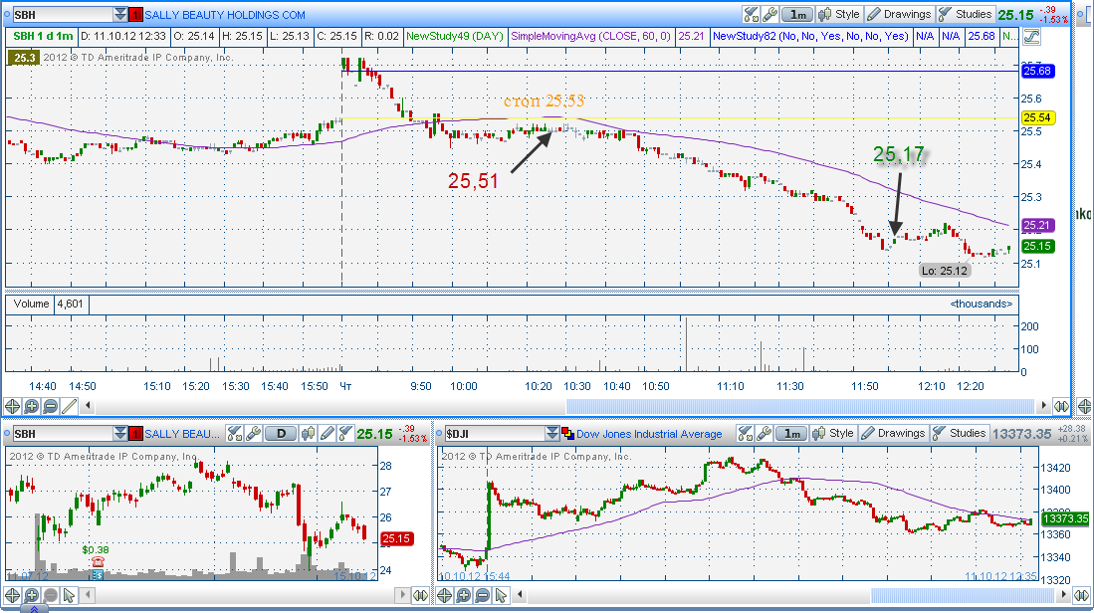1094x613 pixels.
Task: Click SBH symbol field in daily chart
Action: (62, 434)
